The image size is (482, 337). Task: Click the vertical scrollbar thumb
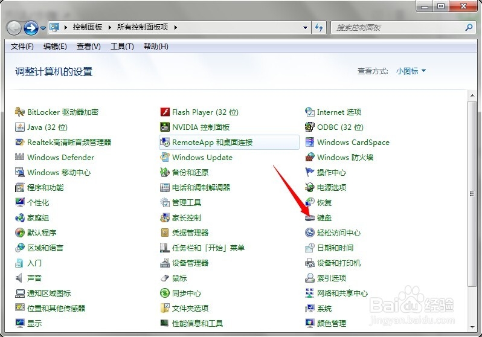click(x=472, y=194)
